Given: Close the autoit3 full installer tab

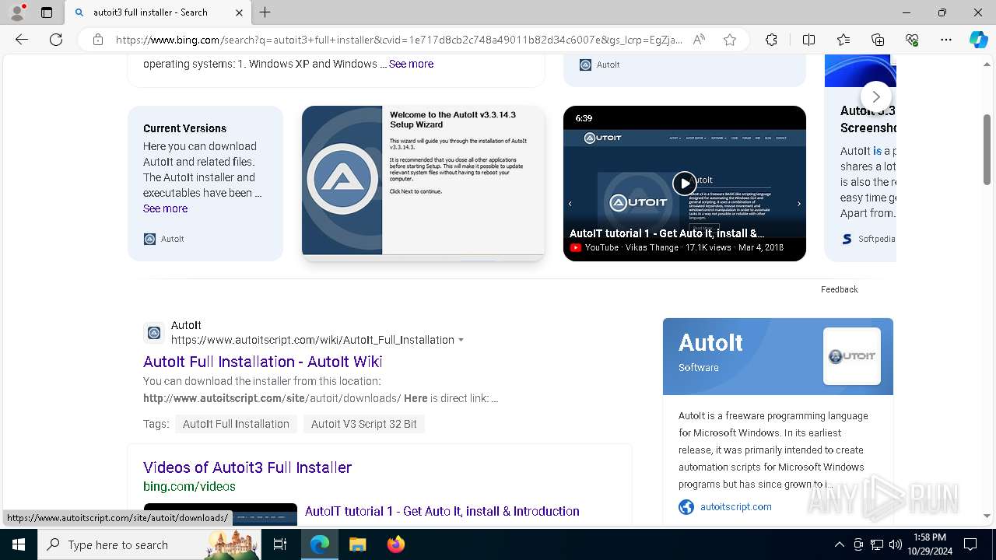Looking at the screenshot, I should (x=239, y=12).
